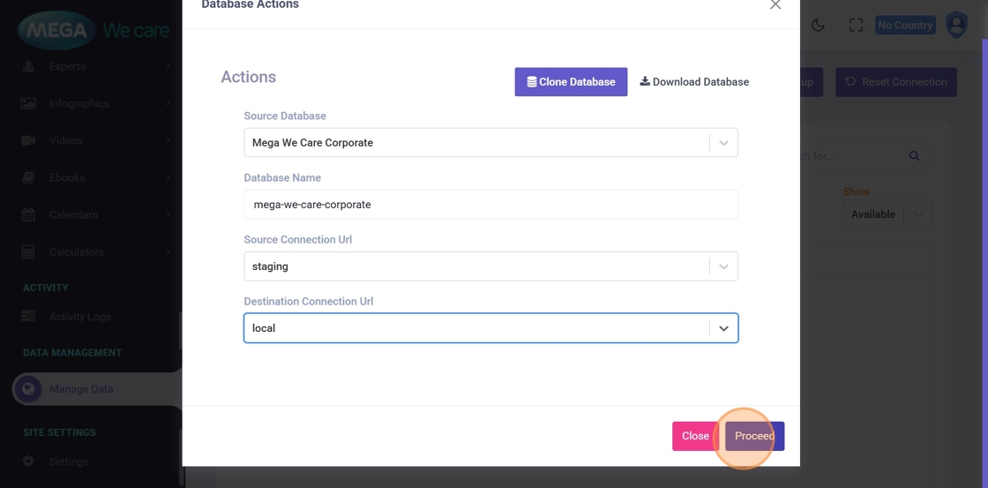This screenshot has height=488, width=988.
Task: Expand the Source Database dropdown
Action: point(723,143)
